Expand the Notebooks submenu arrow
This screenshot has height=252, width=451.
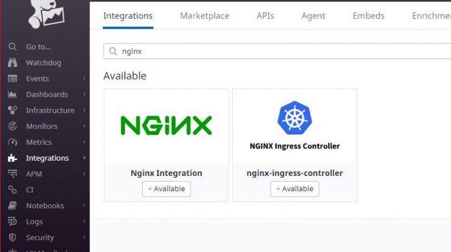(x=84, y=206)
